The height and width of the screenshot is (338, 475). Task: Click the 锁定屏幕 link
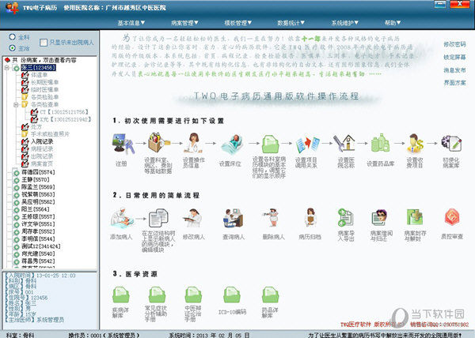tap(454, 57)
